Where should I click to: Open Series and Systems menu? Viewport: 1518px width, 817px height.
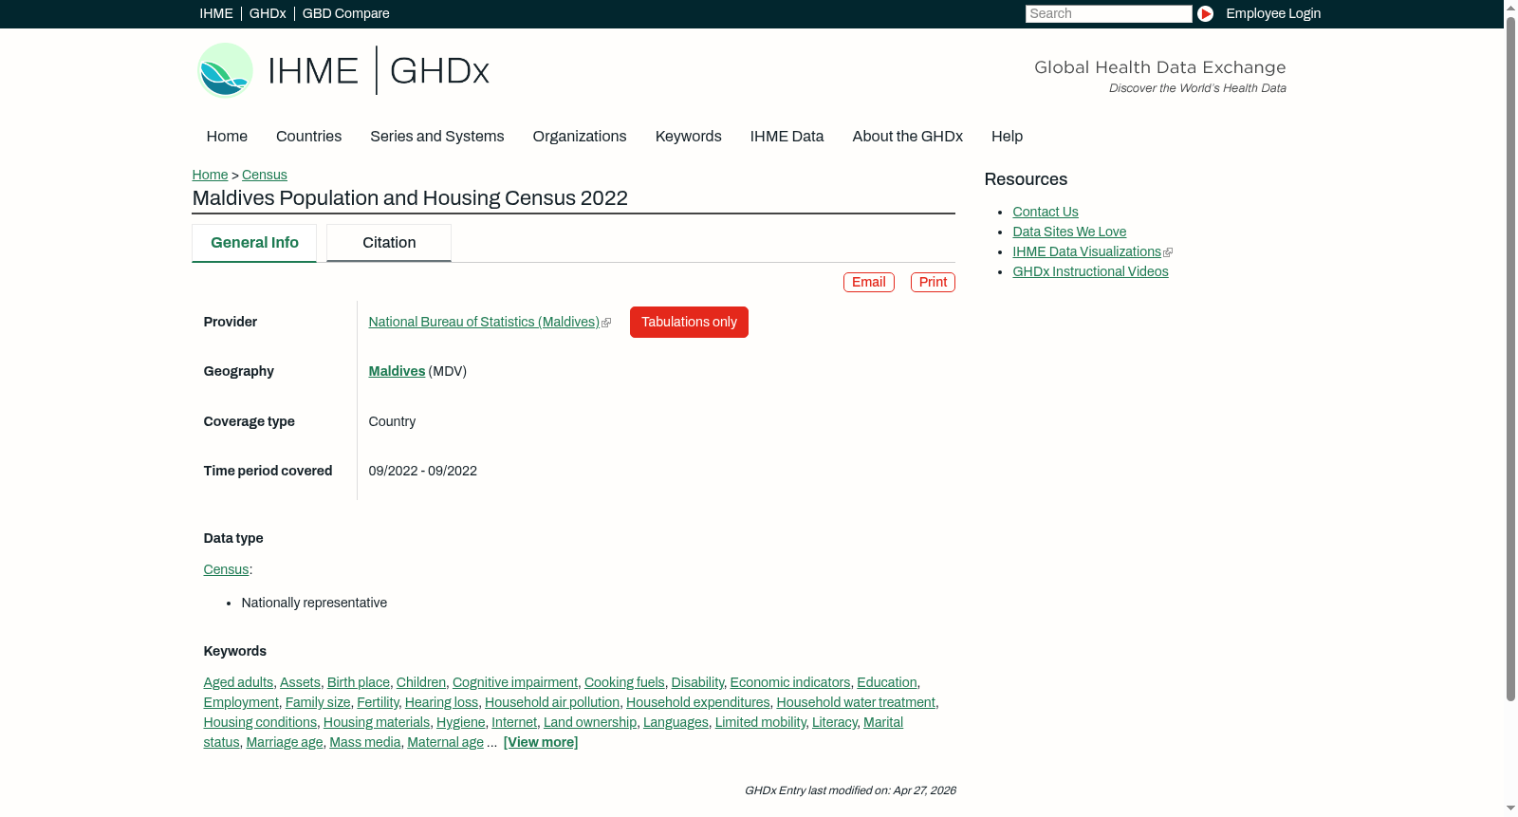coord(437,137)
